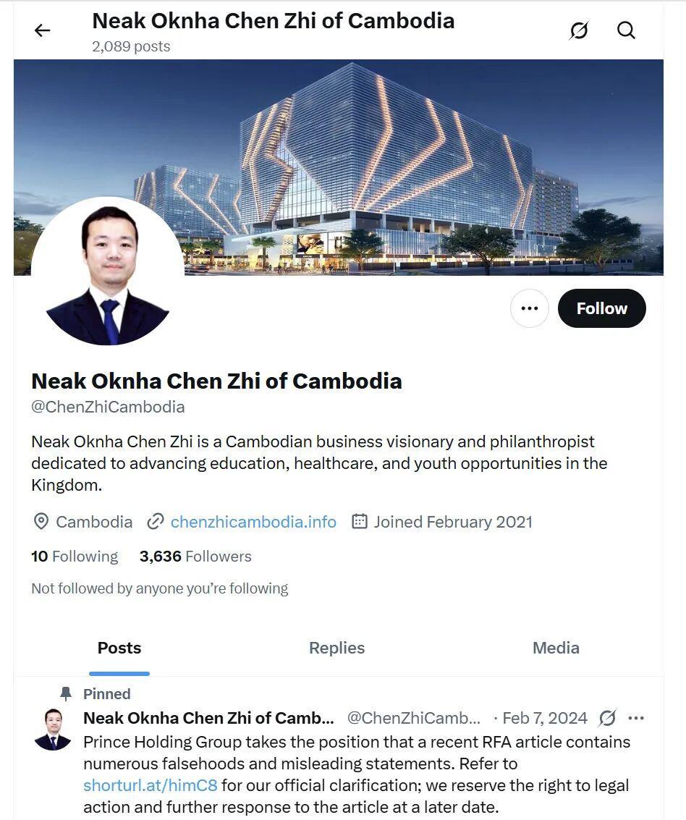Open the pinned post's three-dot menu
Image resolution: width=686 pixels, height=820 pixels.
pos(636,718)
